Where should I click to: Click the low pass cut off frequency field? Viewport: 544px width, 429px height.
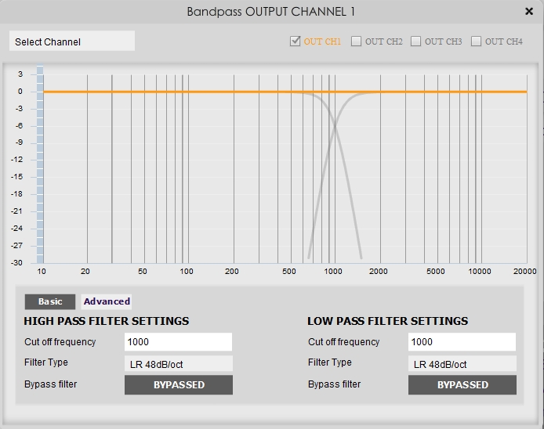pos(462,342)
